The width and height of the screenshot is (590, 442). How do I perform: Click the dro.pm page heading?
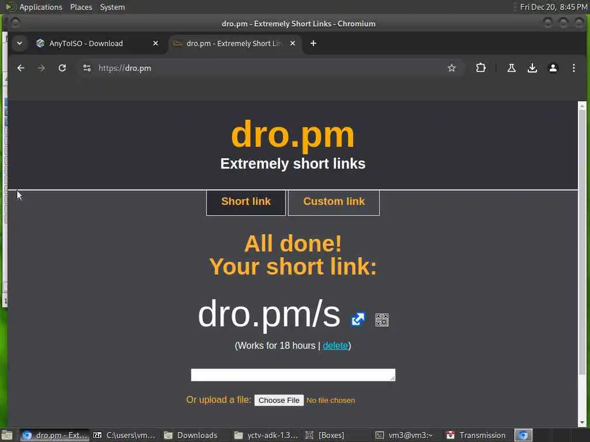click(x=293, y=135)
